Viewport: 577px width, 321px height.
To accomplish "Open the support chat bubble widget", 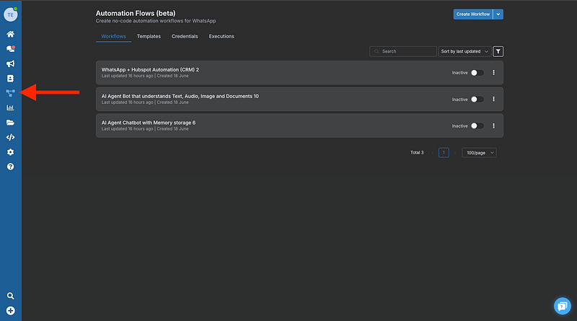I will click(x=562, y=306).
